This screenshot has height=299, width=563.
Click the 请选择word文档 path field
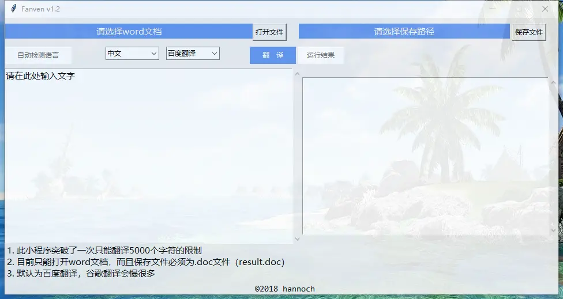pos(129,32)
